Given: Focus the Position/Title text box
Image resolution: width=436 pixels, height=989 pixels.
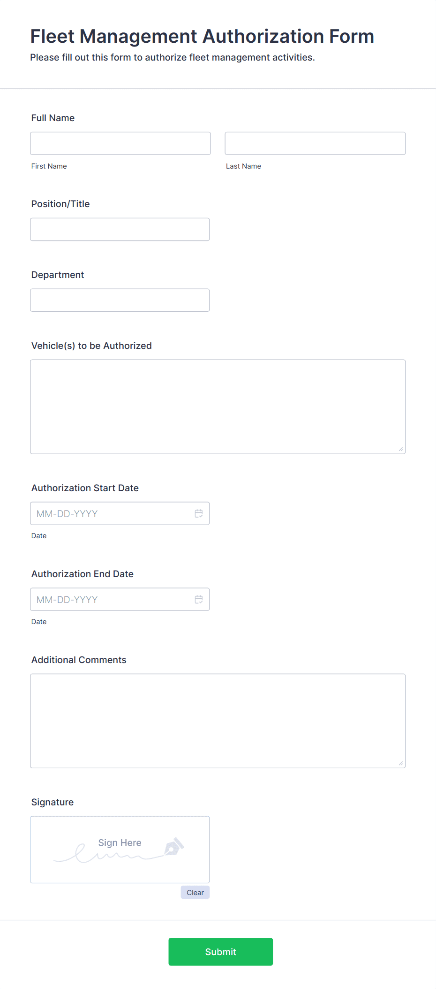Looking at the screenshot, I should (x=120, y=229).
